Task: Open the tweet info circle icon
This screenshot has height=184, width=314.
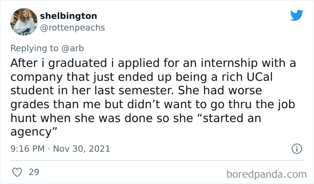Action: 296,148
